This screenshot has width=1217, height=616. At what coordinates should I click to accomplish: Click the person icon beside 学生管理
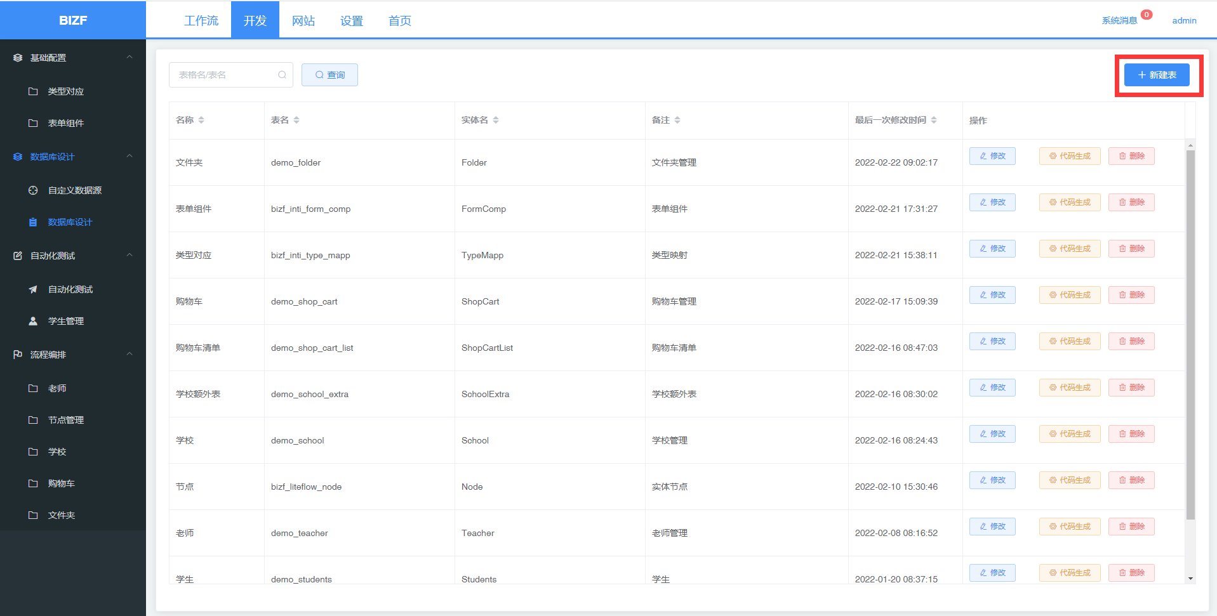pos(33,321)
